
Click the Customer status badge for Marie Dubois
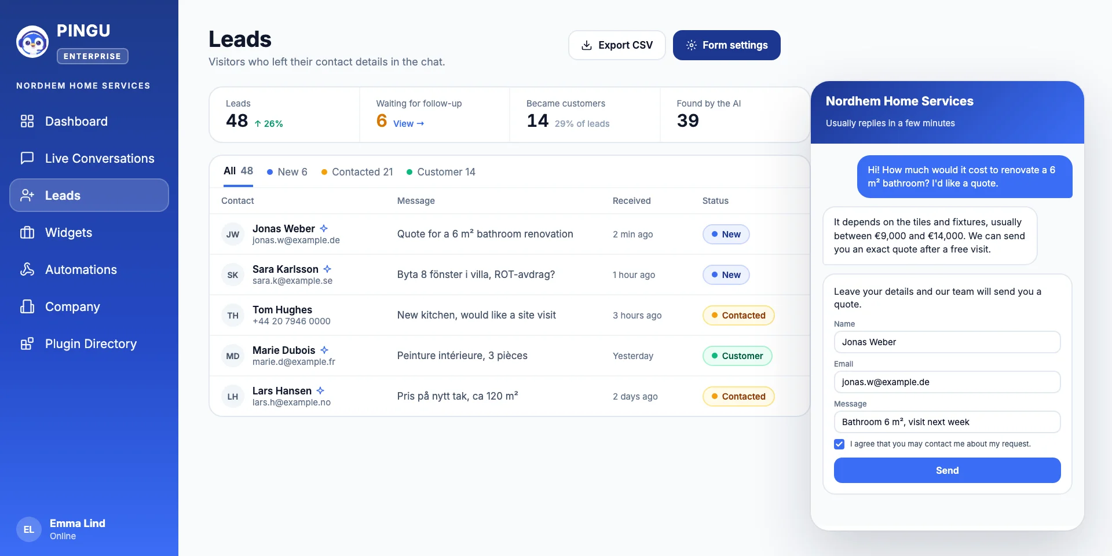click(x=737, y=356)
